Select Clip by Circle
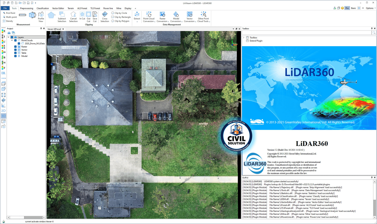This screenshot has width=377, height=224. click(119, 13)
